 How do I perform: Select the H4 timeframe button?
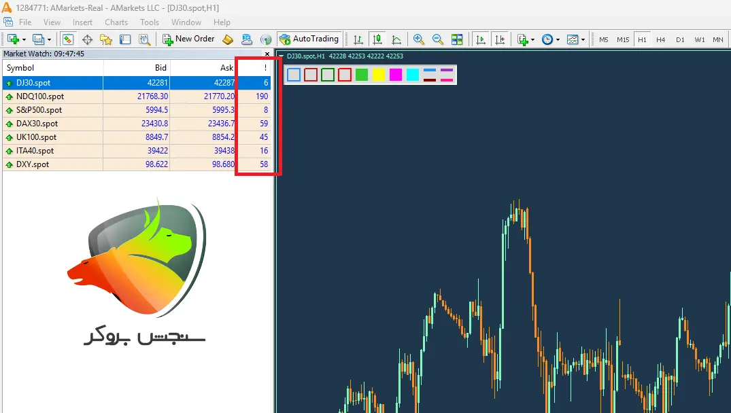tap(660, 39)
